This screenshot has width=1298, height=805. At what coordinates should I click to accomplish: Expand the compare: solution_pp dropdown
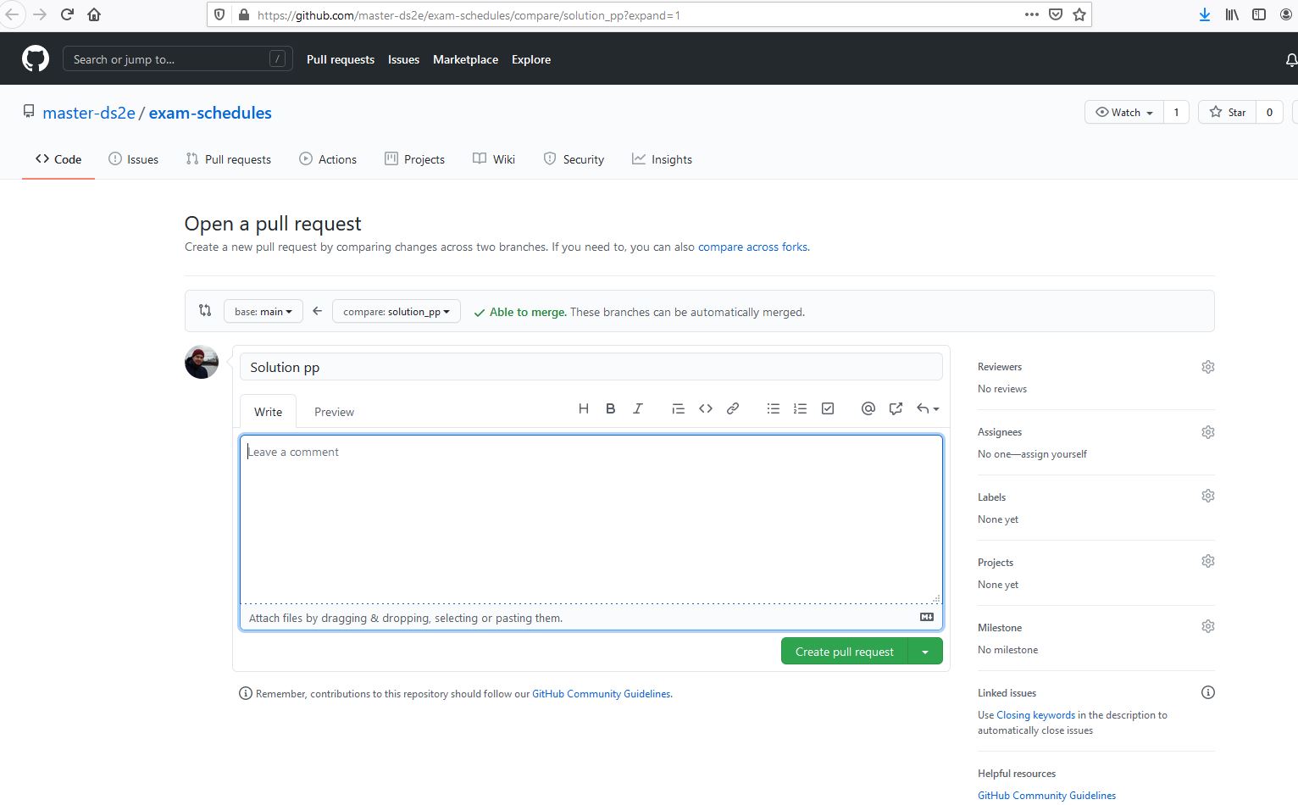click(396, 312)
